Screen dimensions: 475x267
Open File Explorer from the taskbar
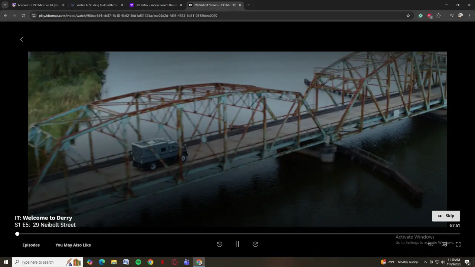point(114,262)
